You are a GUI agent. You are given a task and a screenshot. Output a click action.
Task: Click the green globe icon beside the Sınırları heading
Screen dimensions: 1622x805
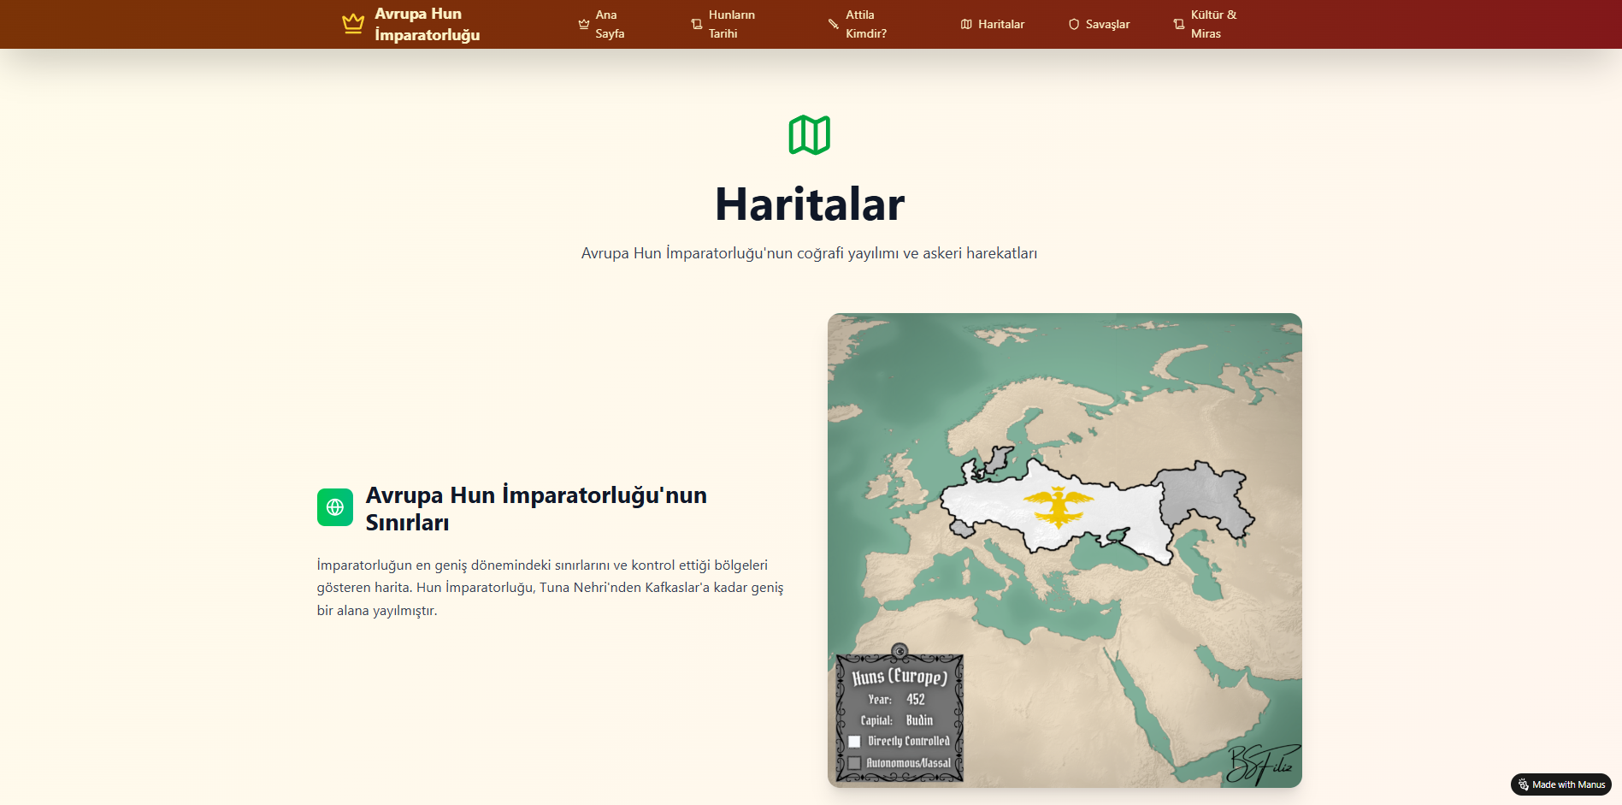(335, 507)
